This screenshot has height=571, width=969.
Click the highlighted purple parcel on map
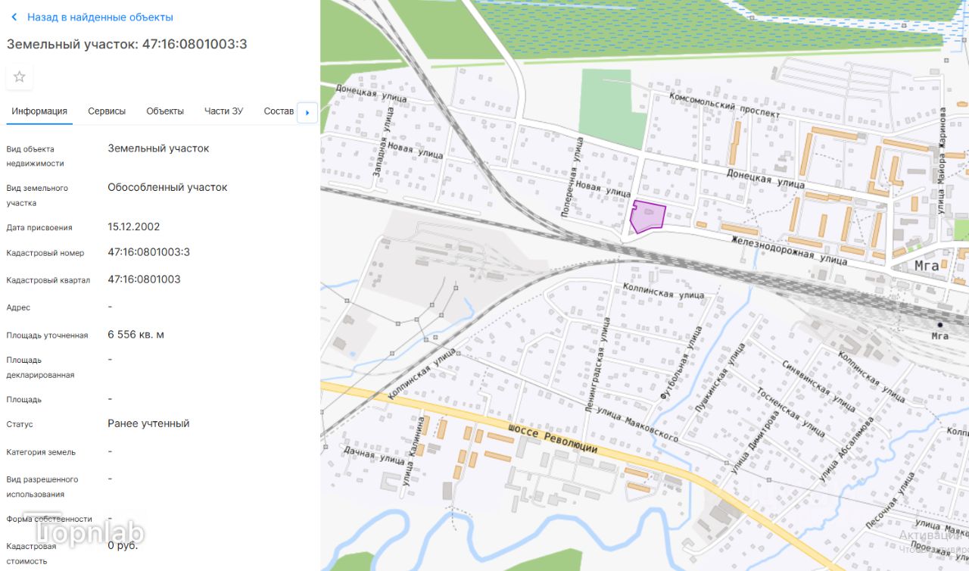click(647, 217)
